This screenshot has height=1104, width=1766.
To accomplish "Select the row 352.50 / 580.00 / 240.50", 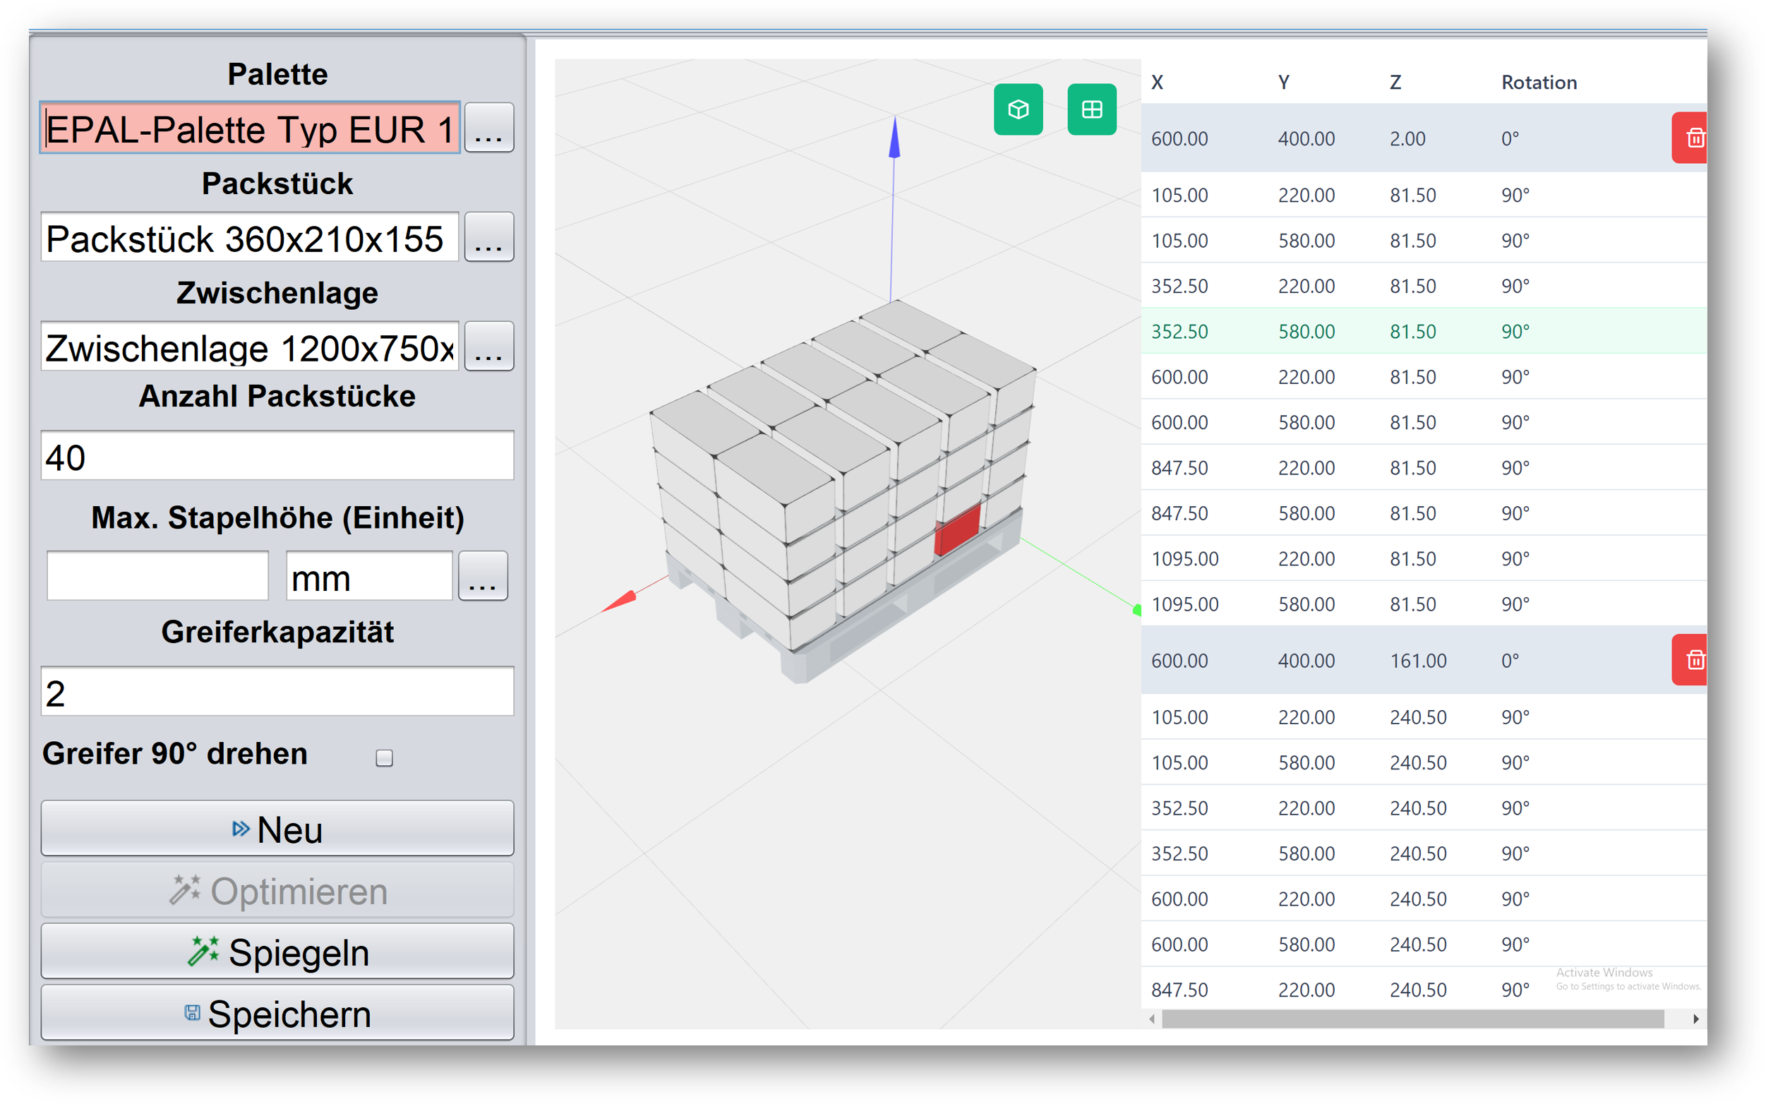I will (x=1424, y=853).
